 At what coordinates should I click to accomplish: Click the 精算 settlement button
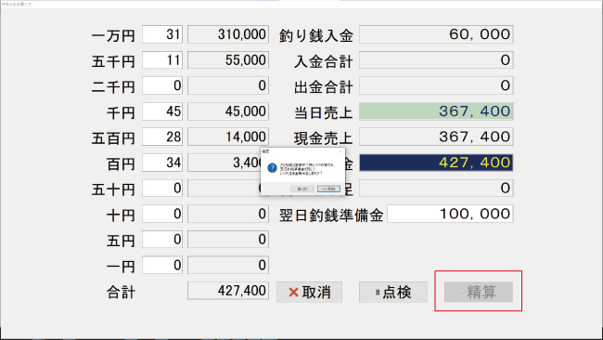click(479, 292)
